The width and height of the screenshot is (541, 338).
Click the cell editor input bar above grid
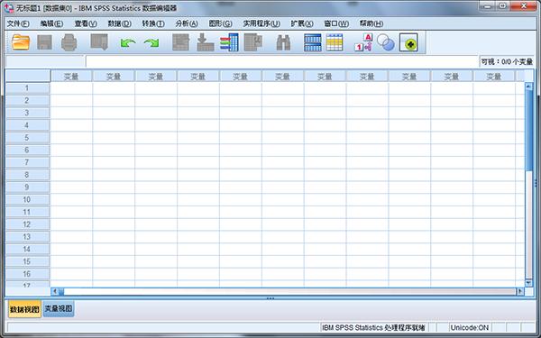click(282, 61)
